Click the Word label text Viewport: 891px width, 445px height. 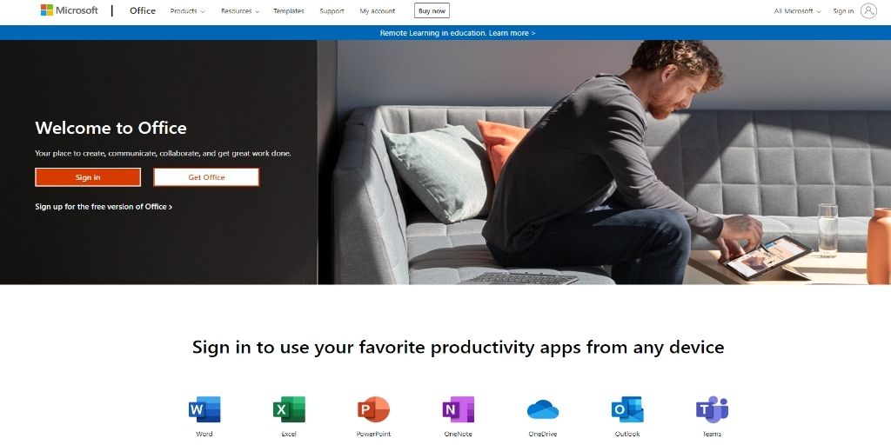click(204, 435)
